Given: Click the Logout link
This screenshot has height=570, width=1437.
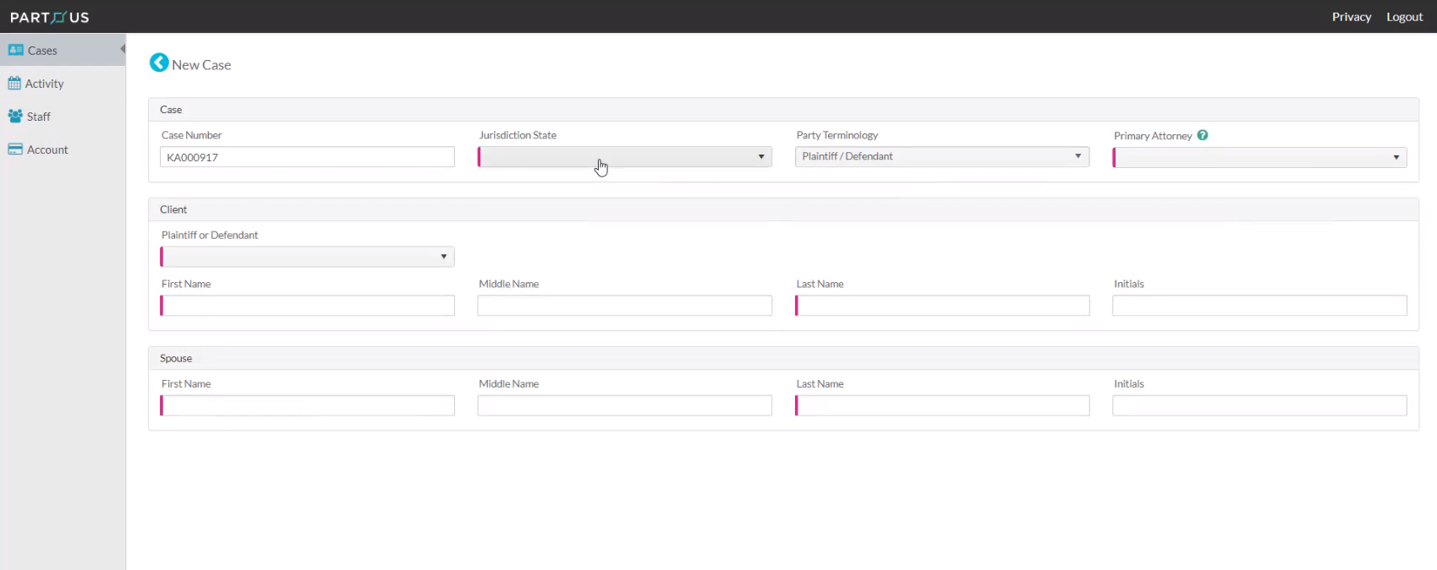Looking at the screenshot, I should pyautogui.click(x=1404, y=17).
